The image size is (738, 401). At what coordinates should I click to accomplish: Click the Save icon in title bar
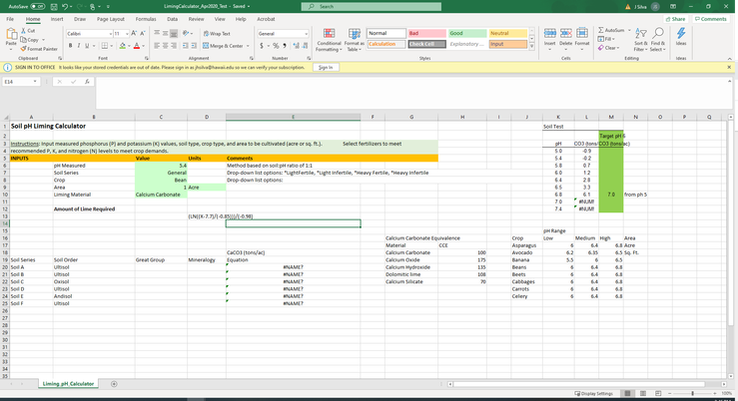point(54,7)
